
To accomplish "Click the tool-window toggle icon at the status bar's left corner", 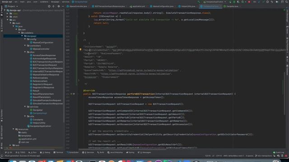I will (x=2, y=156).
